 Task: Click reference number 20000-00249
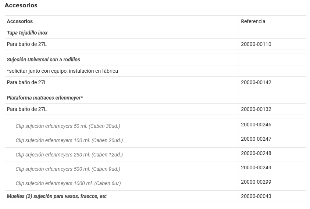coord(256,167)
